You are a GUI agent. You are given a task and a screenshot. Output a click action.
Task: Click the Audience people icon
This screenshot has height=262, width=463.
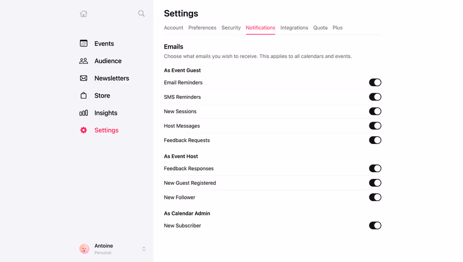tap(84, 61)
